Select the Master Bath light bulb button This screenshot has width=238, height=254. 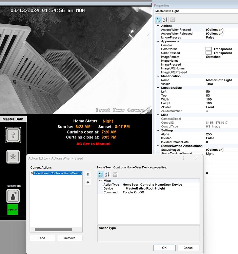tap(13, 135)
